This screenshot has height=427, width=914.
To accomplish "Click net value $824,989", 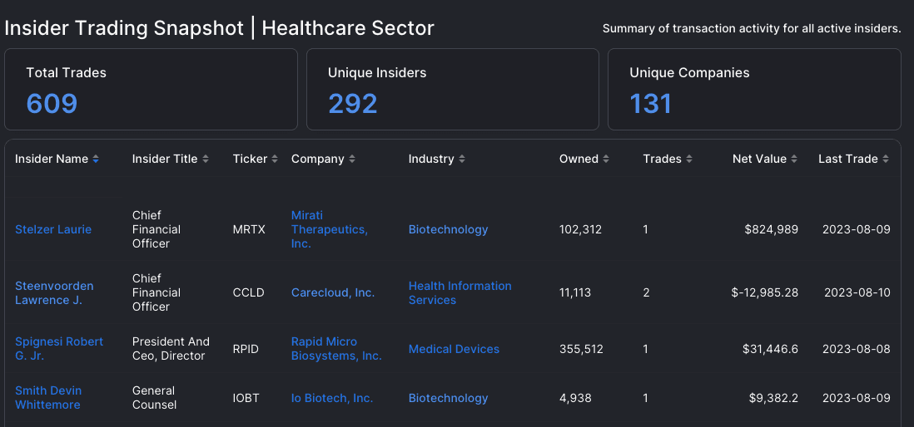I will point(771,229).
